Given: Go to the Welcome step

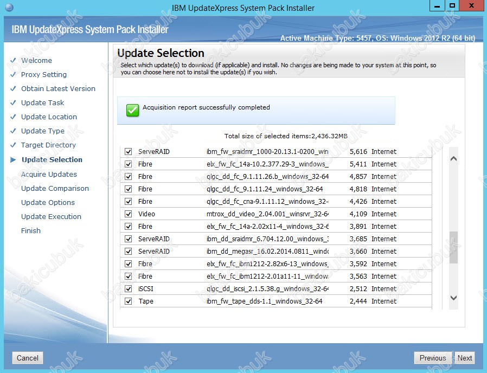Looking at the screenshot, I should [x=36, y=60].
